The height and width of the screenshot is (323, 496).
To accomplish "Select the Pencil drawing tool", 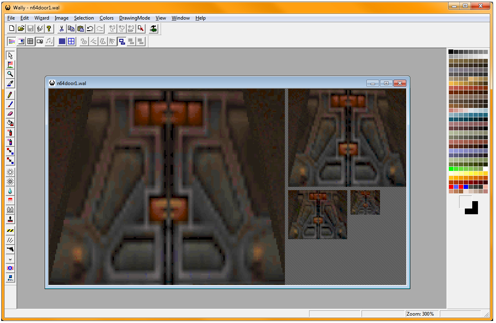I will (10, 95).
